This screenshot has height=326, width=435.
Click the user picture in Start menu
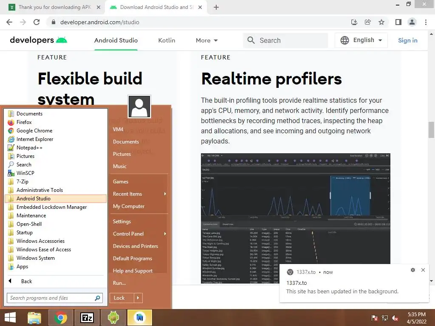coord(139,107)
